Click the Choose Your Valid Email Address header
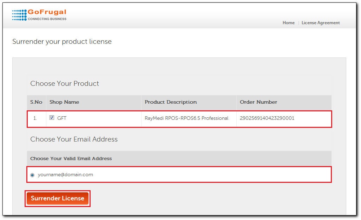 71,159
